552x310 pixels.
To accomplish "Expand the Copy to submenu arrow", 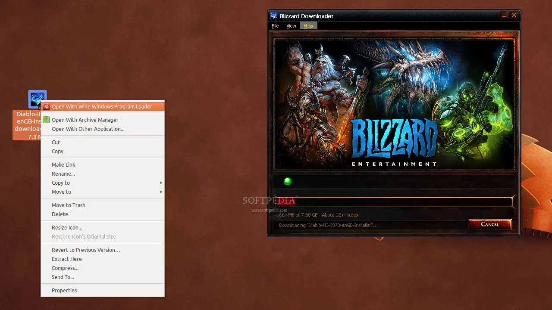I will tap(161, 183).
